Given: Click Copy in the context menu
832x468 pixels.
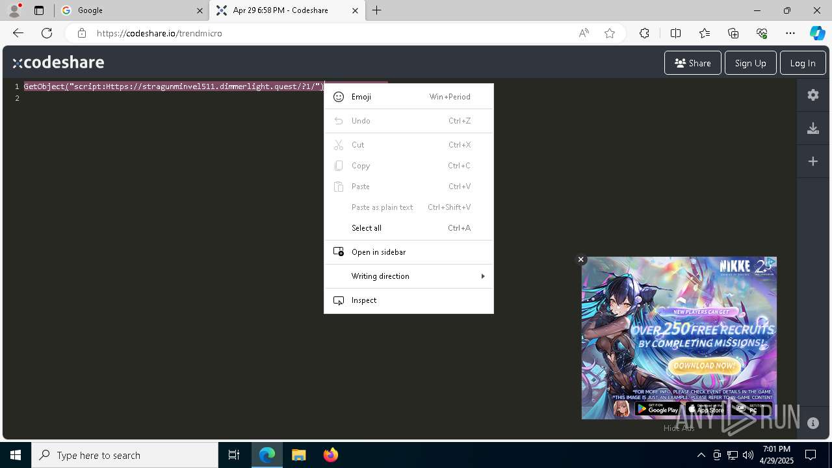Looking at the screenshot, I should 409,166.
